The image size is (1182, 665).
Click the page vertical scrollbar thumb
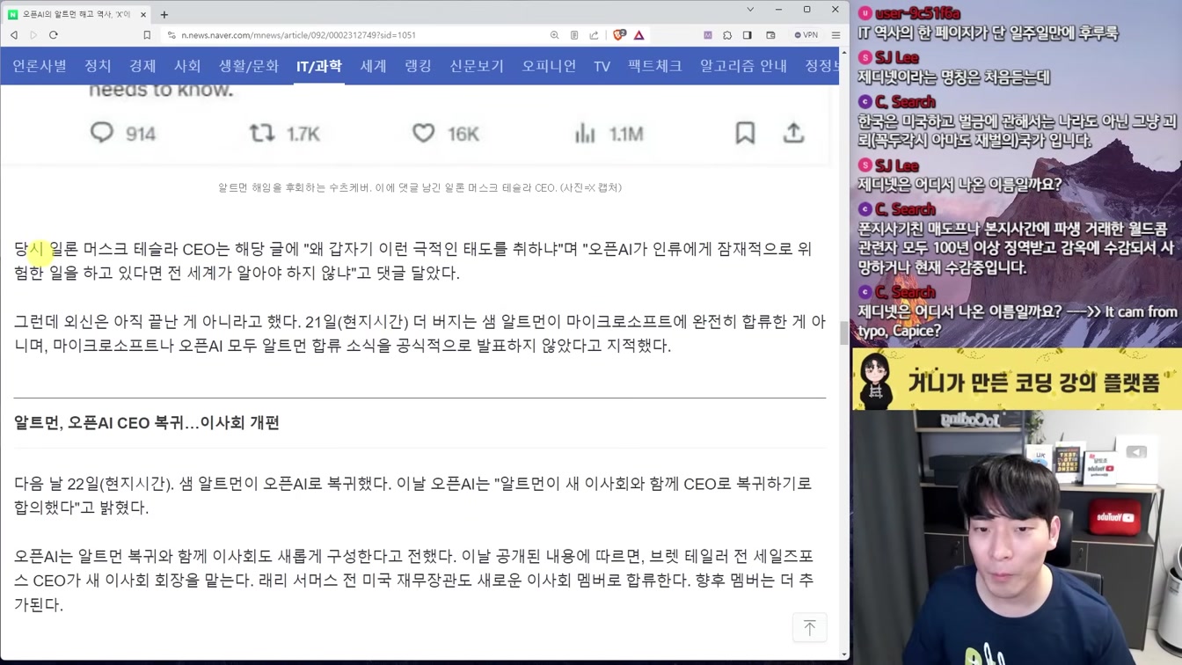coord(844,333)
